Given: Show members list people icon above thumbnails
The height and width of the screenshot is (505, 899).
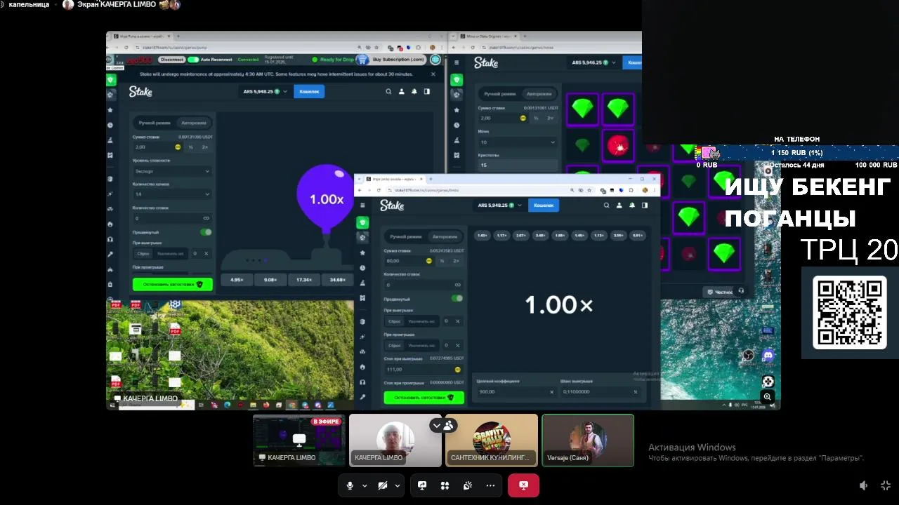Looking at the screenshot, I should coord(448,425).
